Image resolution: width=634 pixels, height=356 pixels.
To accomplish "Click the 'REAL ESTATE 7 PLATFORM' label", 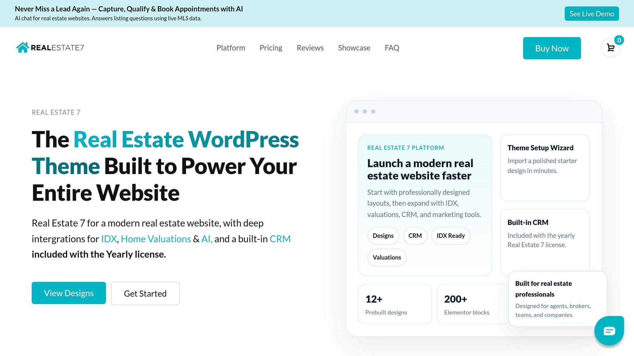I will pos(406,148).
